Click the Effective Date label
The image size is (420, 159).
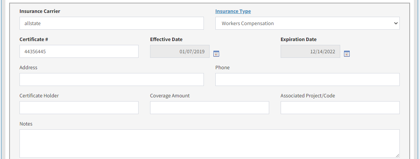[166, 39]
